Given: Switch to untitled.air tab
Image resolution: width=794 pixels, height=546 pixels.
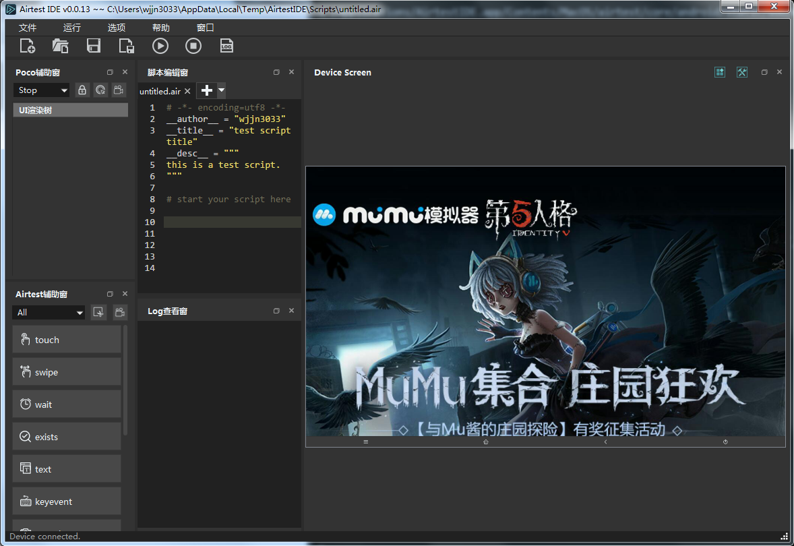Looking at the screenshot, I should tap(160, 91).
